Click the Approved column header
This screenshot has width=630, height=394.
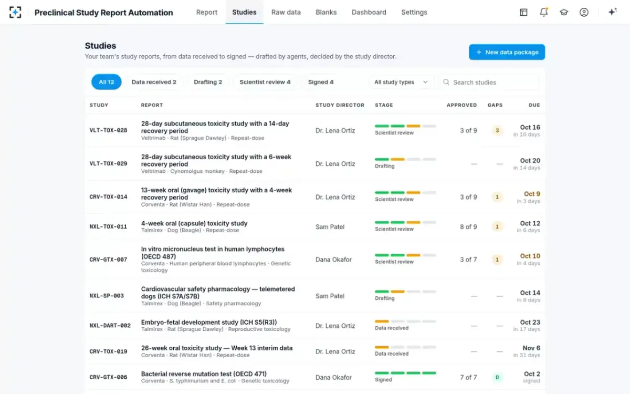click(461, 105)
